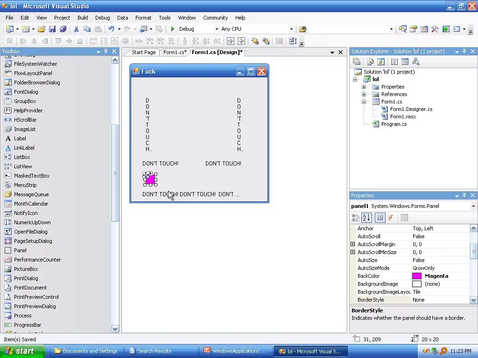Click the Bring to Front layout icon

click(x=255, y=41)
